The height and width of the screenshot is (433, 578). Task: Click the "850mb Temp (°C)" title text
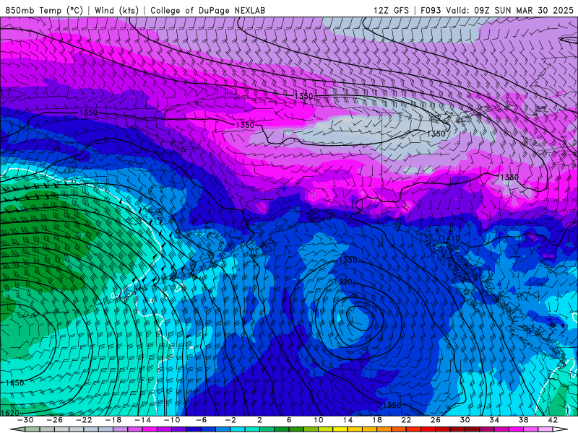(x=44, y=10)
